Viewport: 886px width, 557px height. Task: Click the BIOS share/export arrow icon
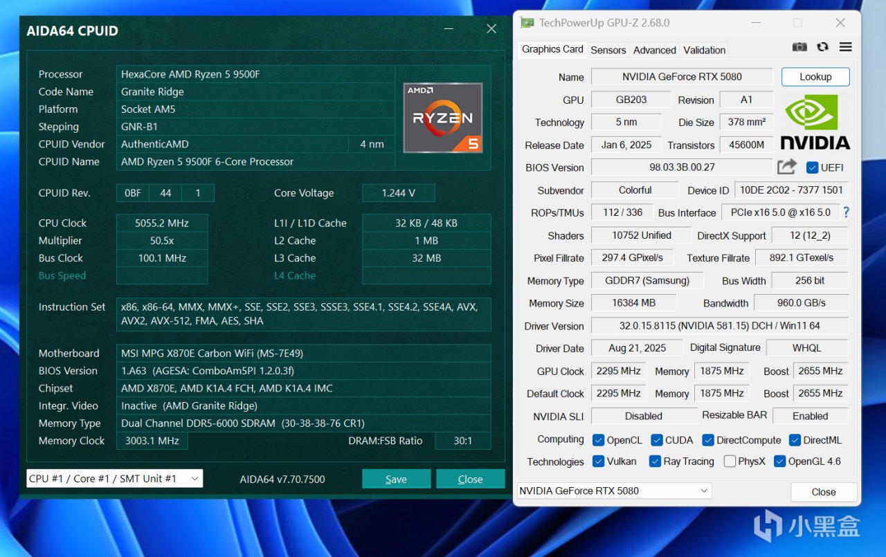[787, 167]
